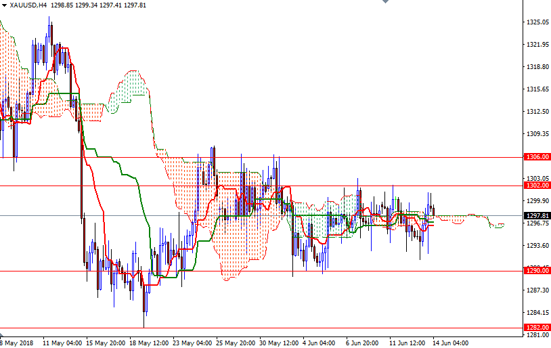This screenshot has width=551, height=348.
Task: Click the 1318.80 price scale value
Action: pos(537,67)
